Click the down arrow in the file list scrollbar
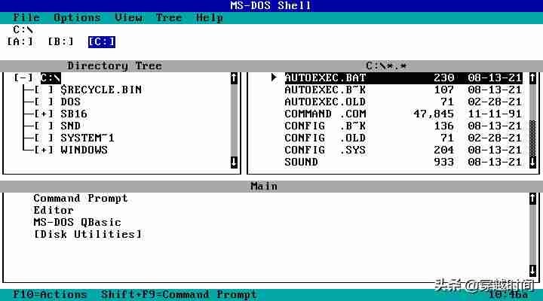The height and width of the screenshot is (301, 543). click(532, 162)
